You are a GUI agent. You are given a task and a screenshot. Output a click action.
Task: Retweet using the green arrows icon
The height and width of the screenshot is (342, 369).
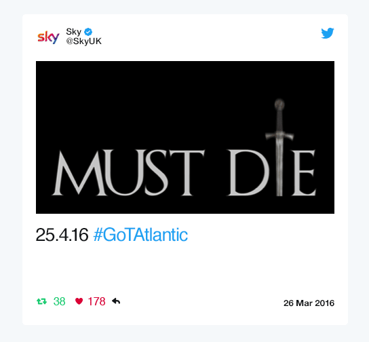pyautogui.click(x=41, y=301)
